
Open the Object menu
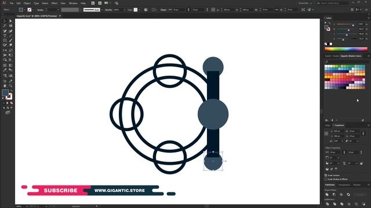[27, 3]
